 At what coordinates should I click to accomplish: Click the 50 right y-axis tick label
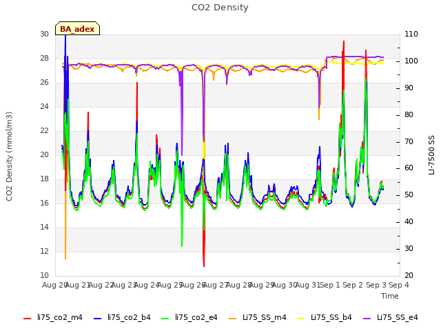point(409,195)
